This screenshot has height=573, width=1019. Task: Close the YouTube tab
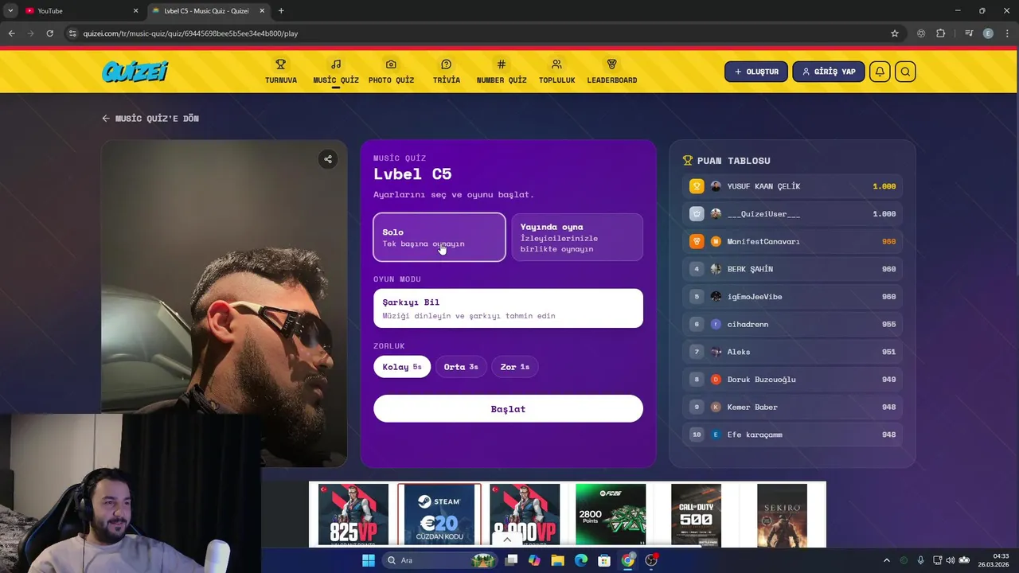tap(135, 10)
